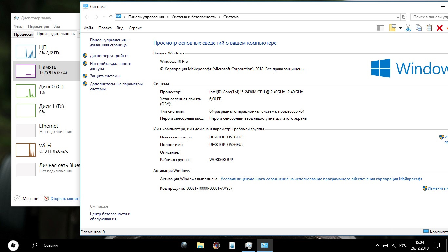Open the Microsoft license terms link
This screenshot has height=252, width=448.
(321, 179)
